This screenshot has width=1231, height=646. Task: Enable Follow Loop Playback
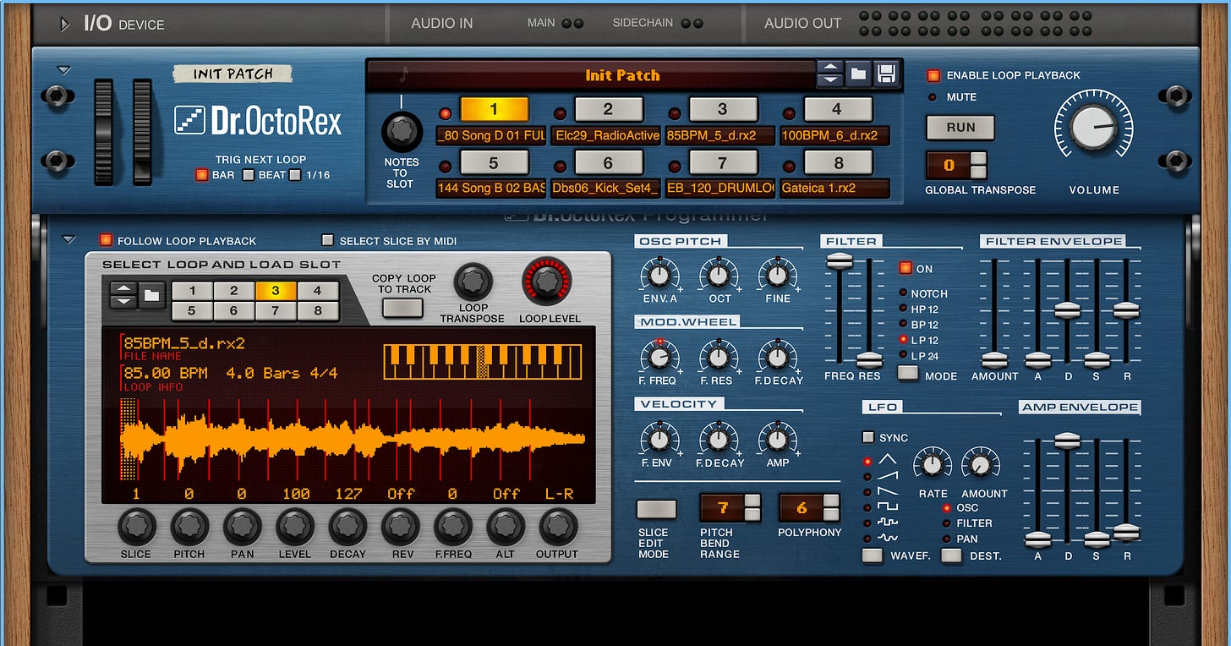coord(106,240)
